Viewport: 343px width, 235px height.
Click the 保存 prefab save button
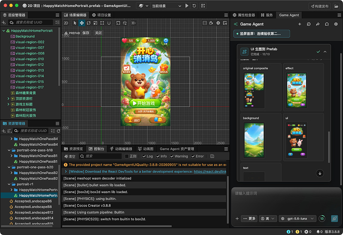86,33
